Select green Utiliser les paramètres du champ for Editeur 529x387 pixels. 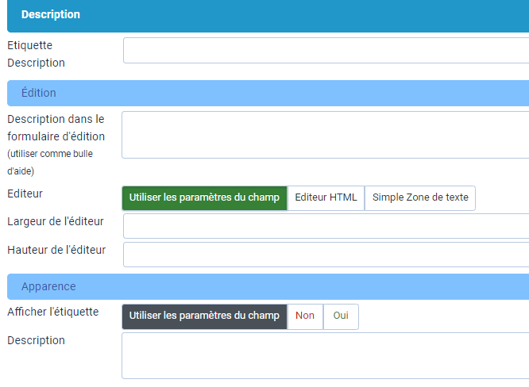(x=204, y=197)
